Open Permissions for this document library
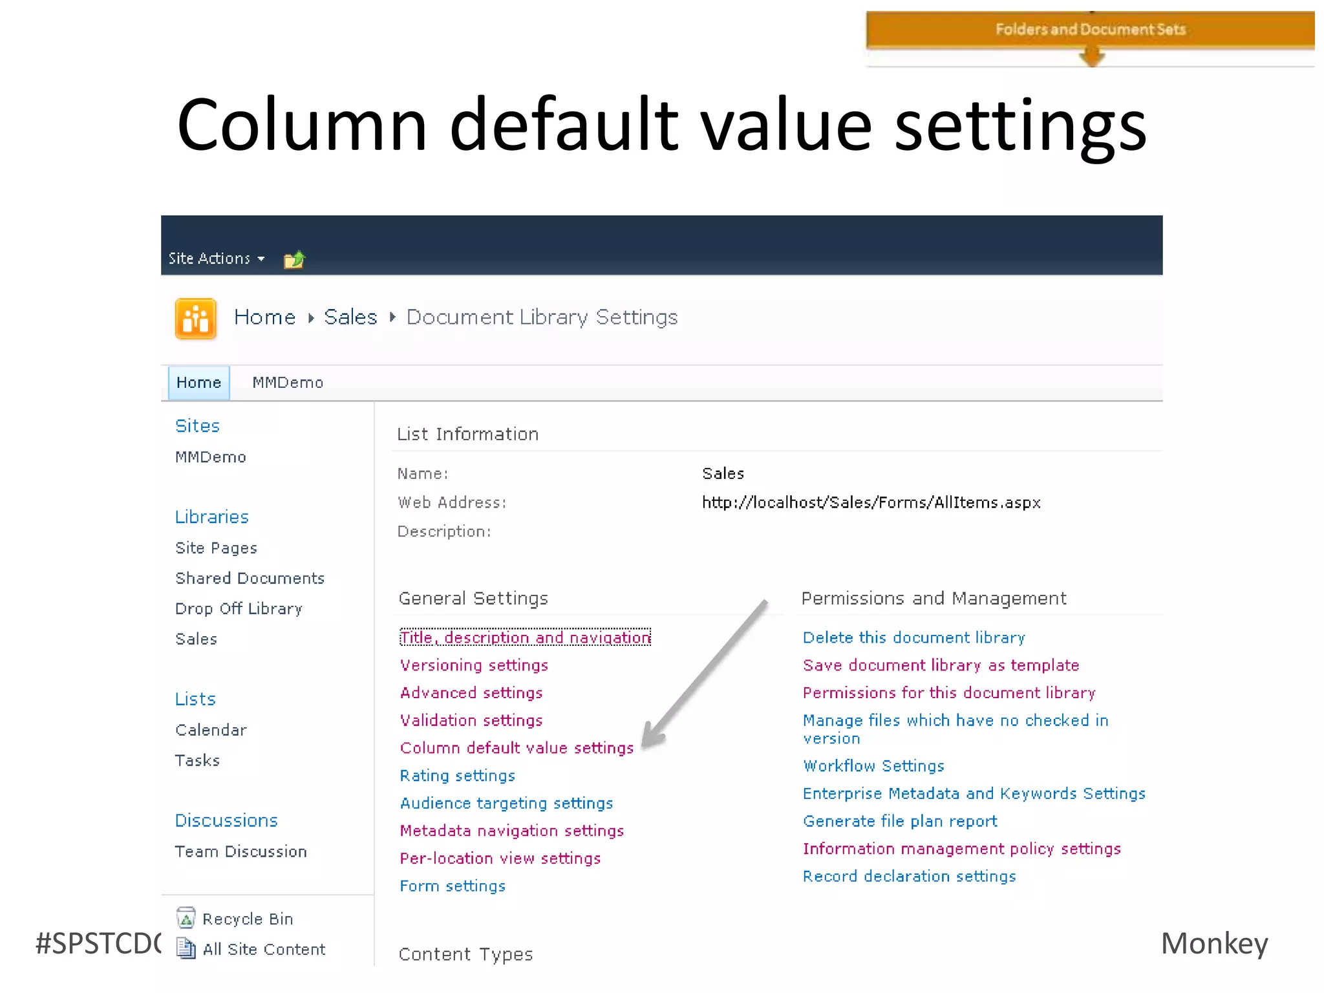 [949, 693]
